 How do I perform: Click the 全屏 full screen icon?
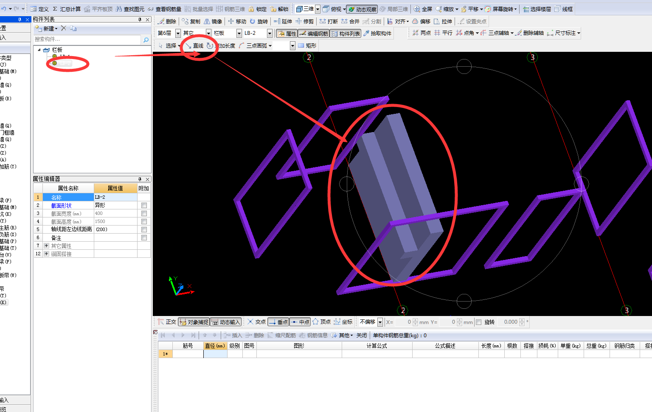click(417, 9)
